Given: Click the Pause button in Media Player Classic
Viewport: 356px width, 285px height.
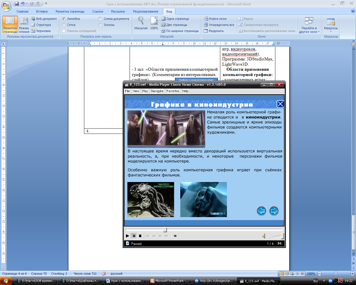Looking at the screenshot, I should [134, 236].
